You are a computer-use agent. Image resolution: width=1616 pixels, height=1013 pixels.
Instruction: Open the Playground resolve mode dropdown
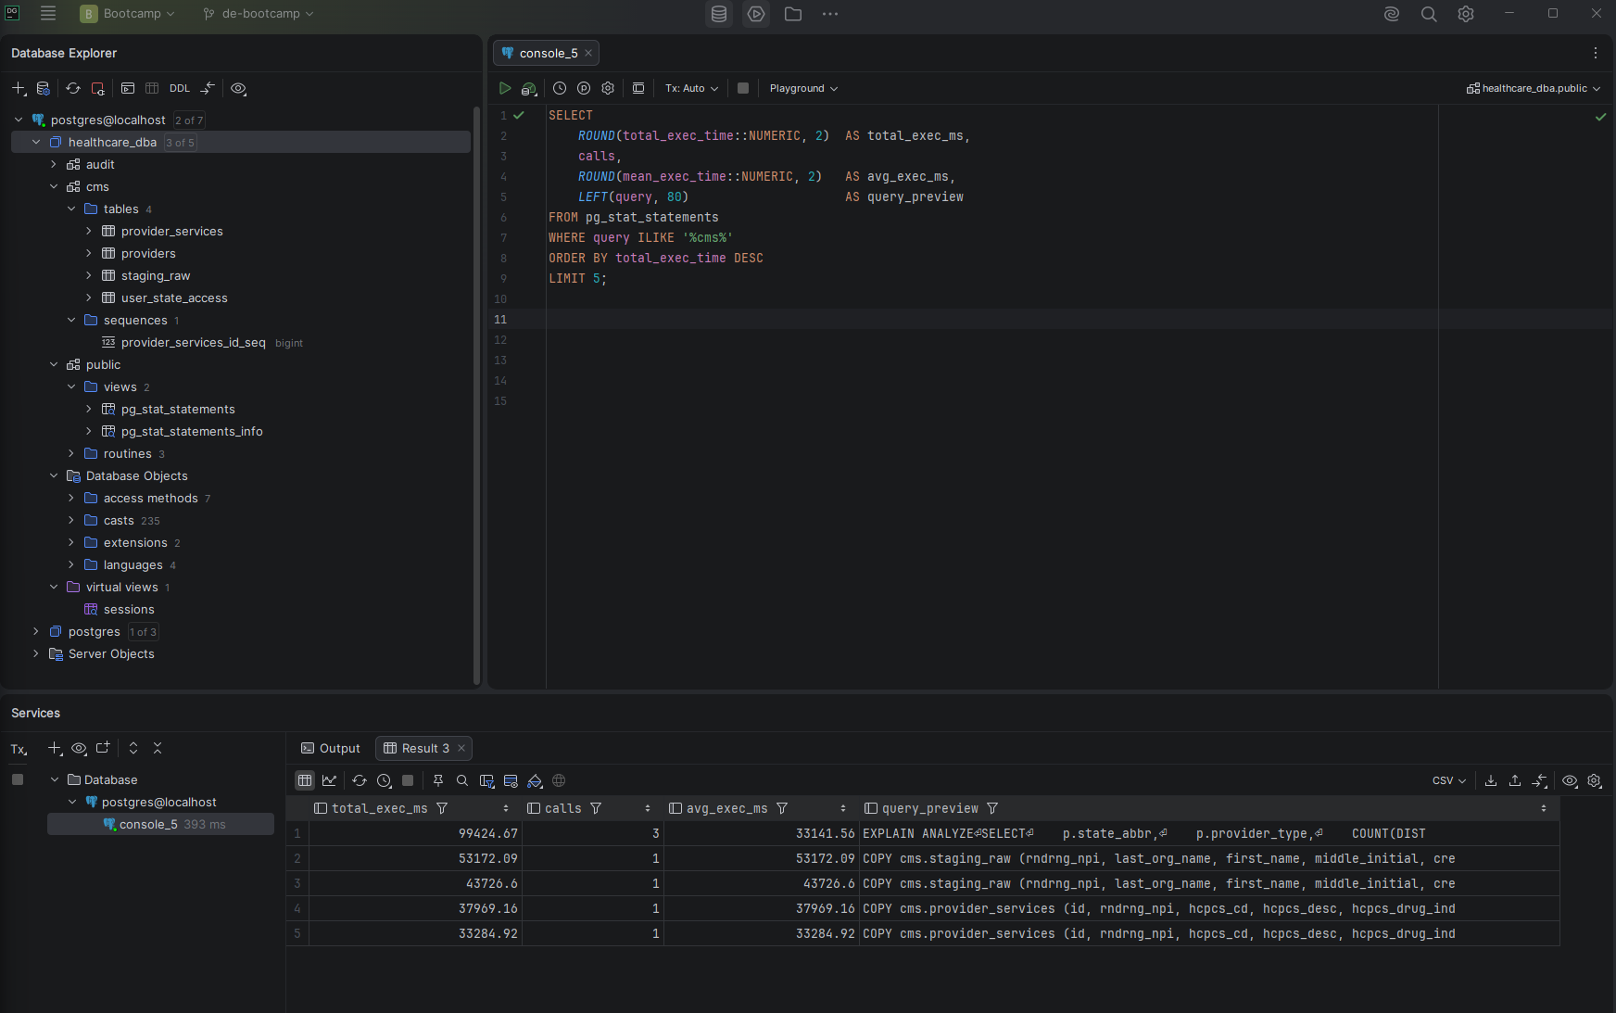tap(803, 88)
